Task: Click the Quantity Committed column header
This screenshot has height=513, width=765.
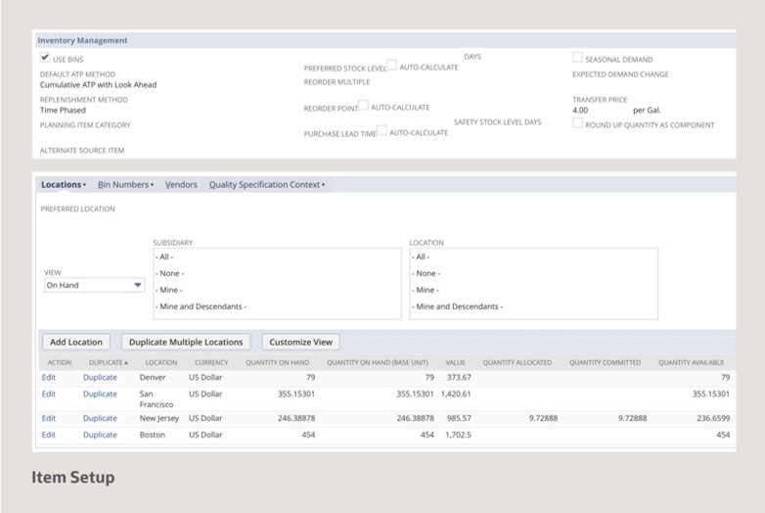Action: pos(605,362)
